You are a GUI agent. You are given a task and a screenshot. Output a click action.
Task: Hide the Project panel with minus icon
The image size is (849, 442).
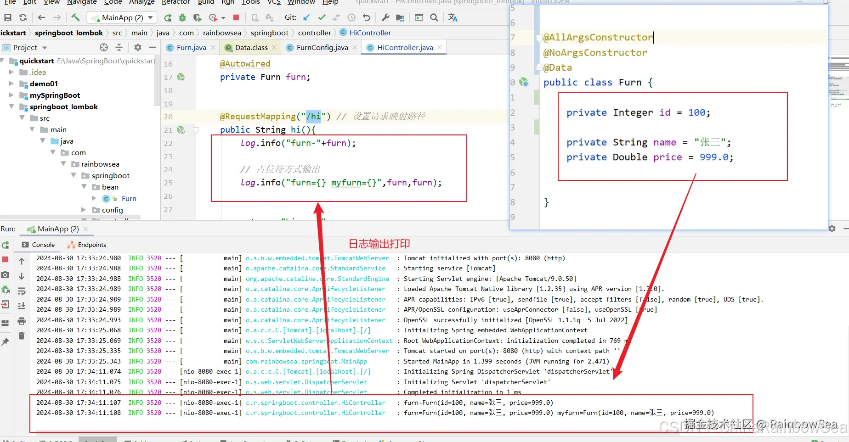coord(153,47)
